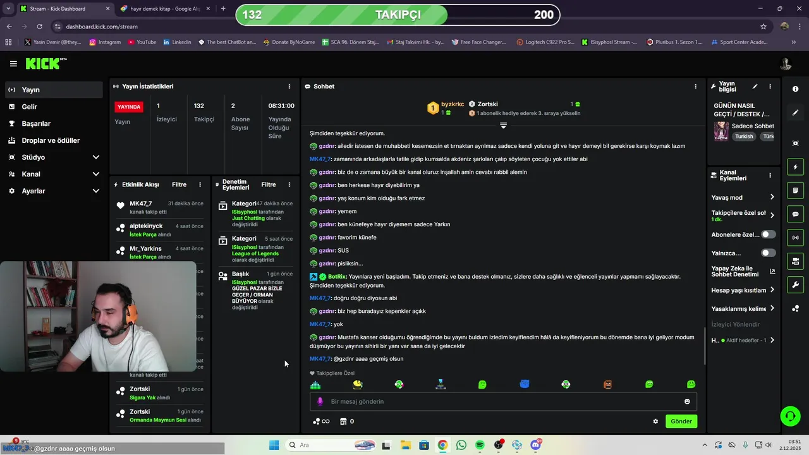Open Sohbet panel three-dot menu
This screenshot has width=809, height=455.
click(696, 87)
